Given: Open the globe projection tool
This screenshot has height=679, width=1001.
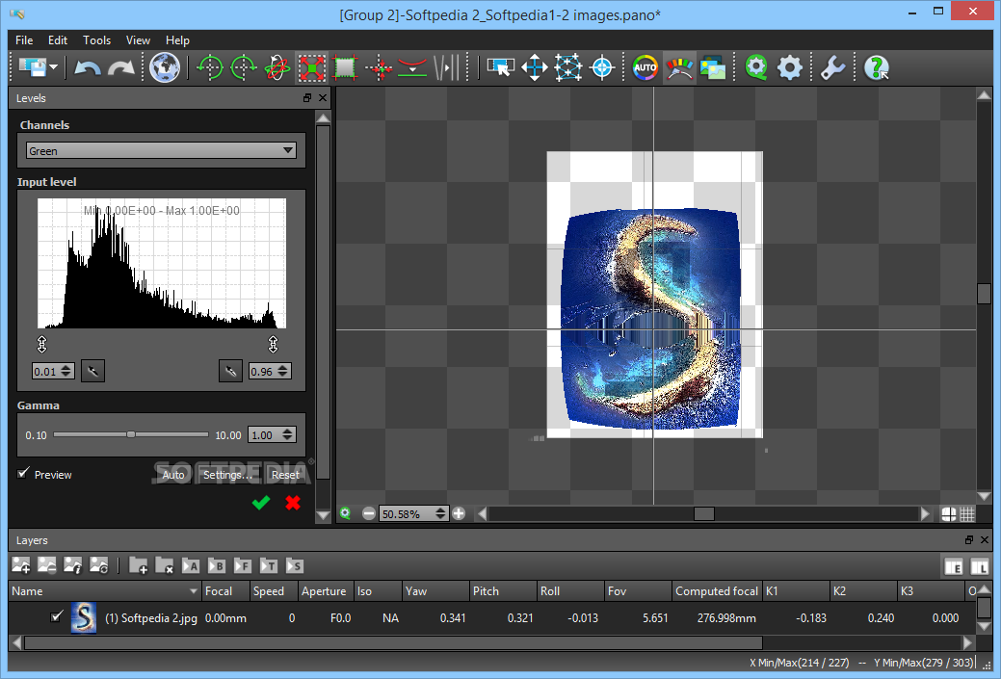Looking at the screenshot, I should 165,67.
